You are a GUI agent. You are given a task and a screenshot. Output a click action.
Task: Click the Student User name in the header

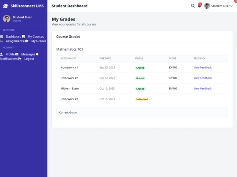(x=220, y=6)
